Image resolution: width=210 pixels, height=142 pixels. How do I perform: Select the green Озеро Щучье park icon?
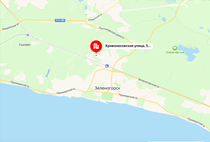(175, 48)
